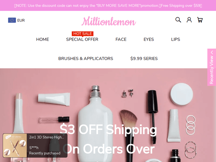Open the $9.99 SERIES link
This screenshot has width=216, height=162.
[144, 59]
